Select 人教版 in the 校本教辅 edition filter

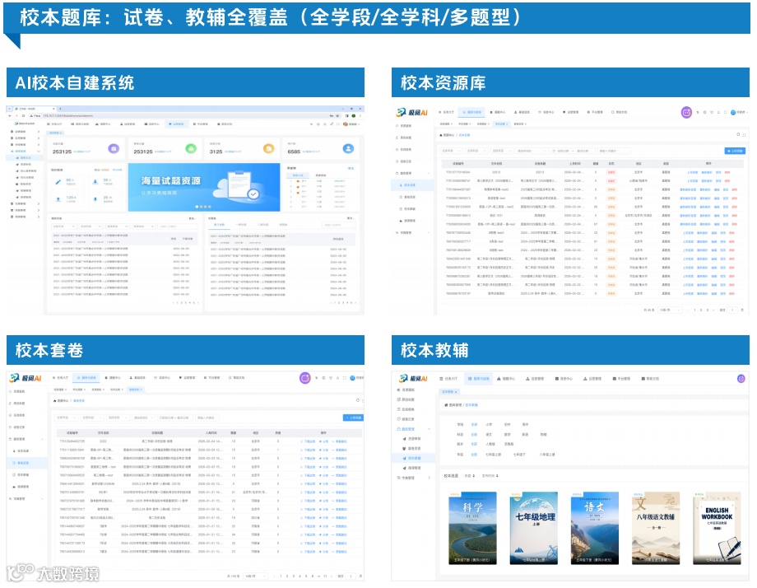490,444
